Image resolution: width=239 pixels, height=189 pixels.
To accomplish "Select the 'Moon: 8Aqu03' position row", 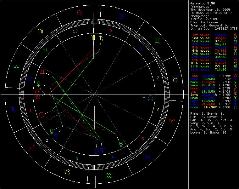I will point(214,79).
